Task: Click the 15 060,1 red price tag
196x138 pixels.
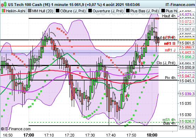Action: point(187,47)
